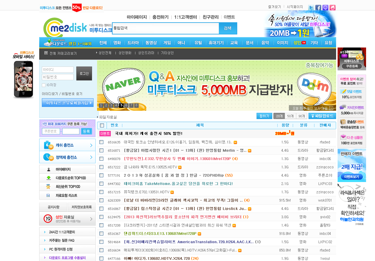Click the 파일업로드 button
The image size is (375, 261).
pyautogui.click(x=322, y=116)
